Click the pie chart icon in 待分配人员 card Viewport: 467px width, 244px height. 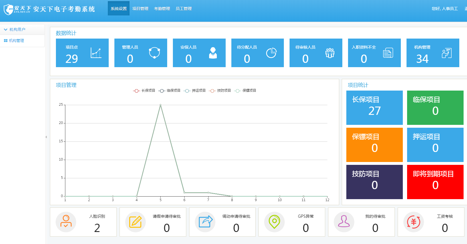(x=271, y=53)
